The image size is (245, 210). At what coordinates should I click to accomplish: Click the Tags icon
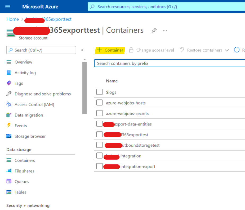pos(9,83)
